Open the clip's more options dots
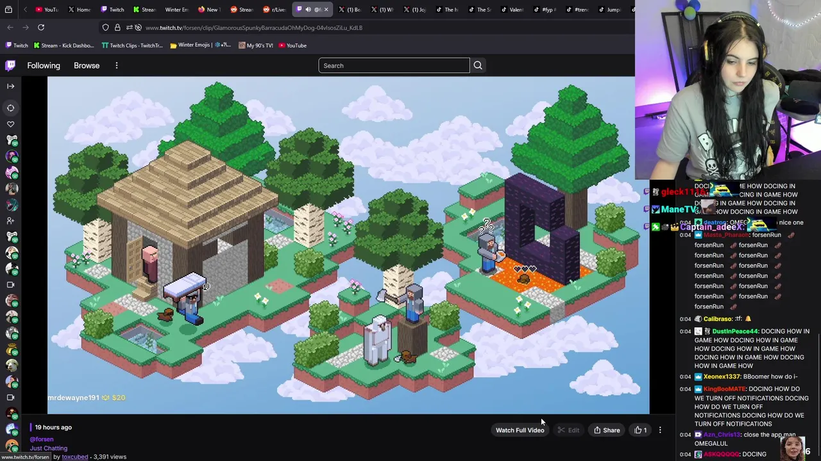The height and width of the screenshot is (461, 821). click(660, 430)
